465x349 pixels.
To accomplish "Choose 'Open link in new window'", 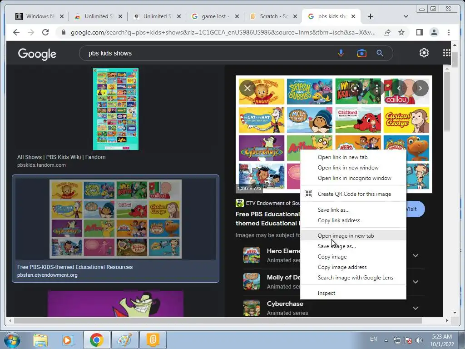I will click(353, 168).
